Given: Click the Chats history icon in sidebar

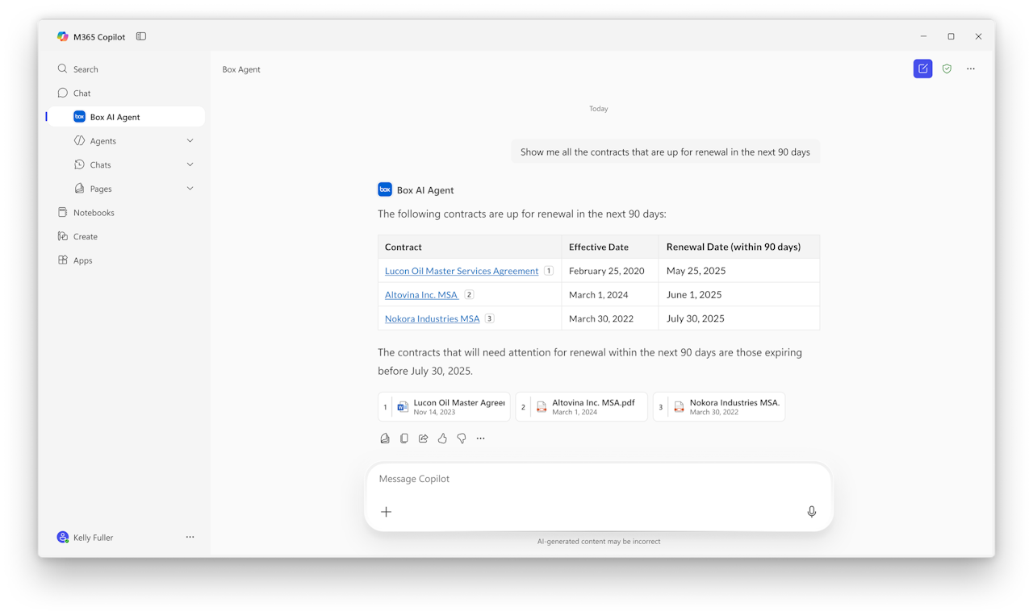Looking at the screenshot, I should point(79,164).
